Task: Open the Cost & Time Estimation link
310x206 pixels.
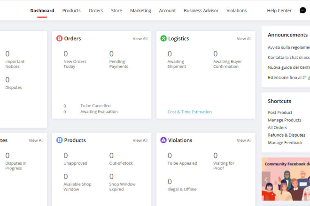Action: 190,112
